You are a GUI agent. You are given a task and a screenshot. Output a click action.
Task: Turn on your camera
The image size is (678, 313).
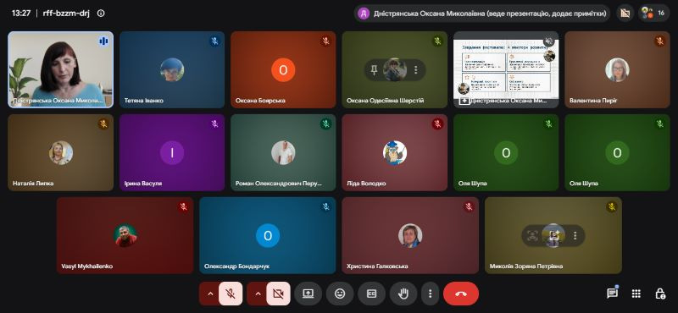point(278,294)
